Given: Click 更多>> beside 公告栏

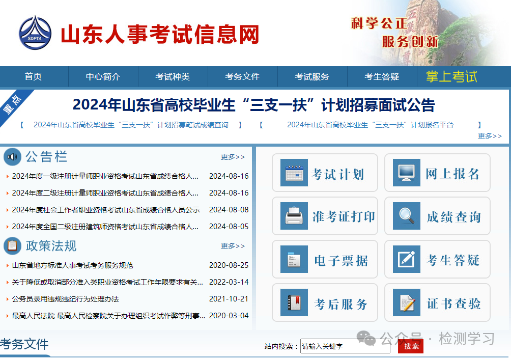Looking at the screenshot, I should point(233,157).
